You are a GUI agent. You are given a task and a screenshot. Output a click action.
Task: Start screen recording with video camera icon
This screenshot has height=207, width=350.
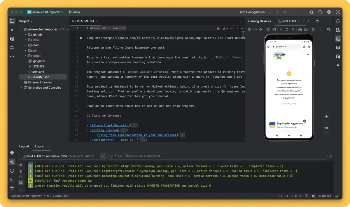point(306,29)
